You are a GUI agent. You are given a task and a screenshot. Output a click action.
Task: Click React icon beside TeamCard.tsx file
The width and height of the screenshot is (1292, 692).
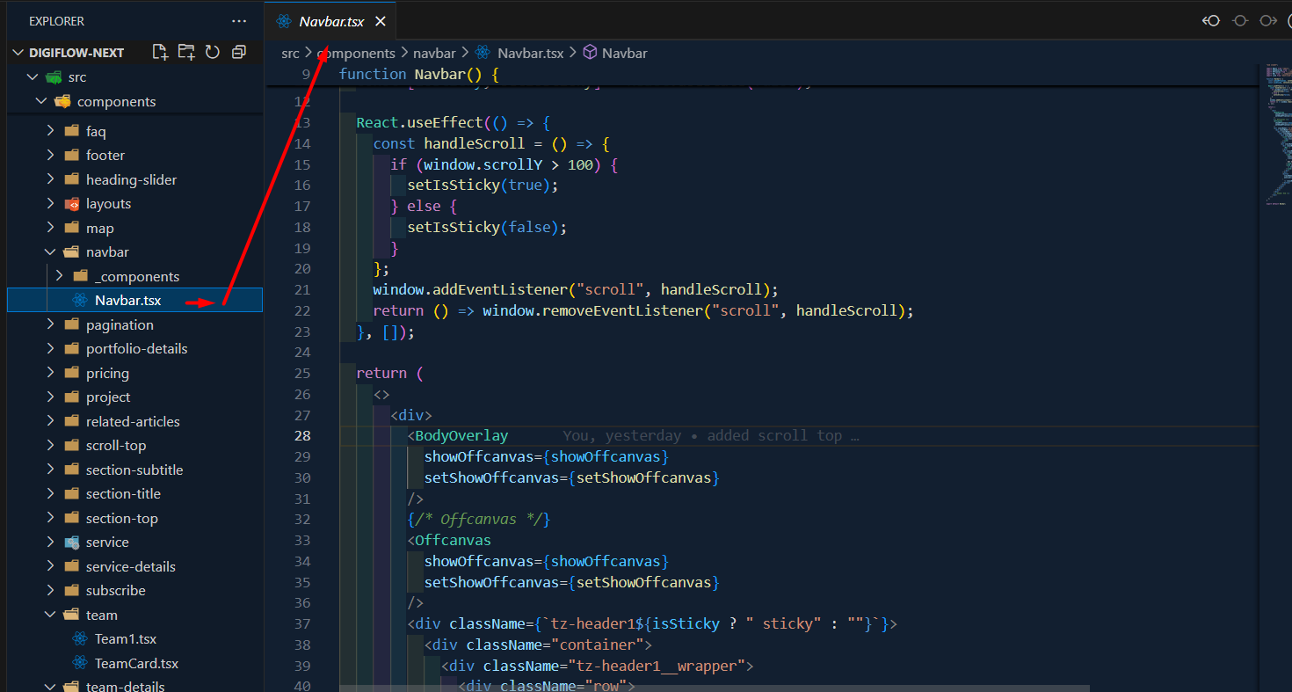80,663
